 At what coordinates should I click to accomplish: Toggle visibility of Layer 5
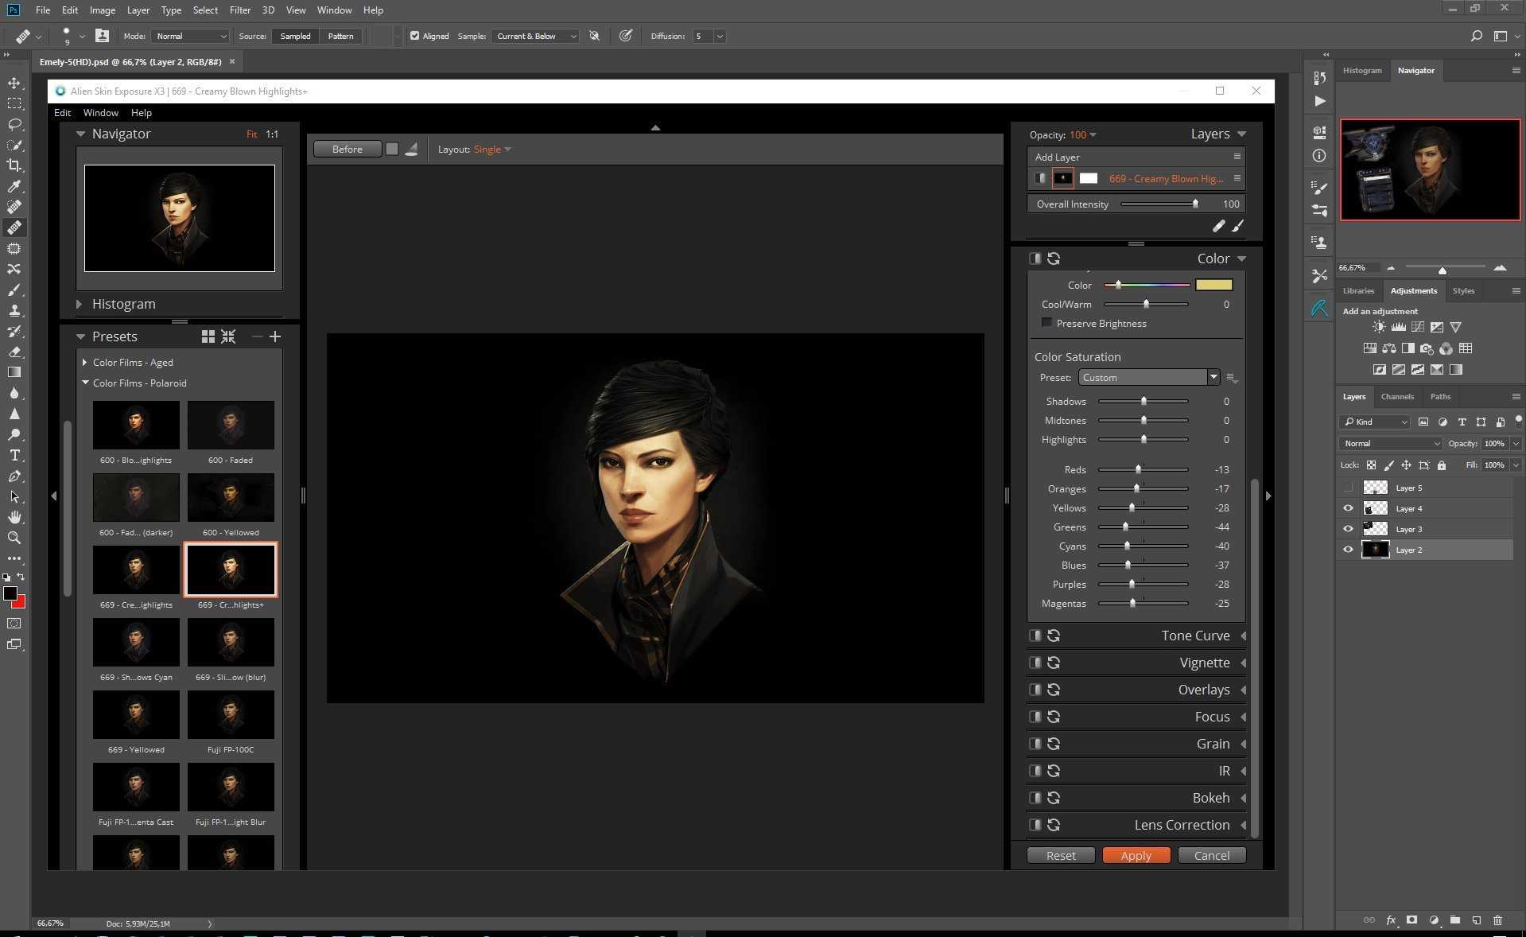click(1348, 488)
